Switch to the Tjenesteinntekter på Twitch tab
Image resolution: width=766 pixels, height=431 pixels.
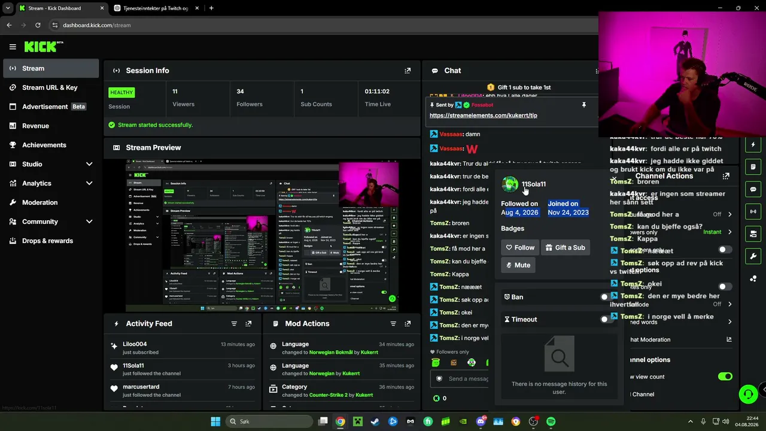tap(155, 8)
